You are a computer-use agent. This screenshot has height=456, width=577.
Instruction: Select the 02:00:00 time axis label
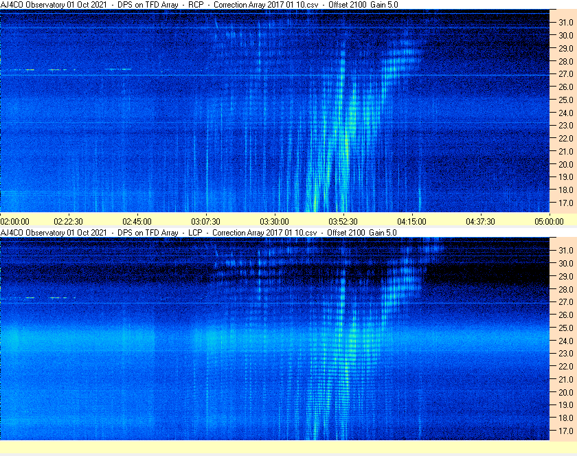(x=14, y=222)
